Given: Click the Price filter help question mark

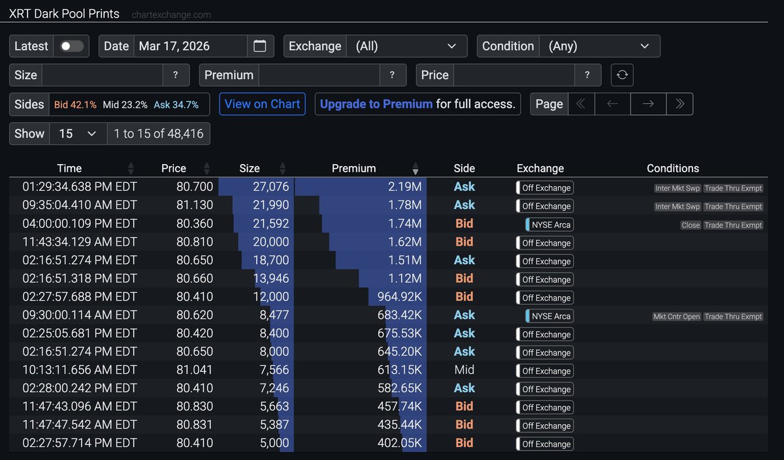Looking at the screenshot, I should point(588,75).
